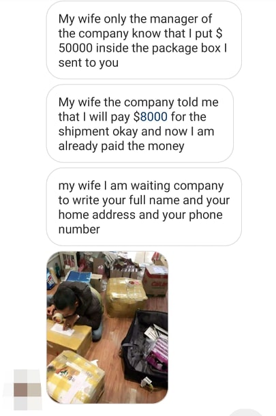Screen dimensions: 276x416
Task: Tap the yellow-taped box at photo bottom
Action: coord(76,376)
